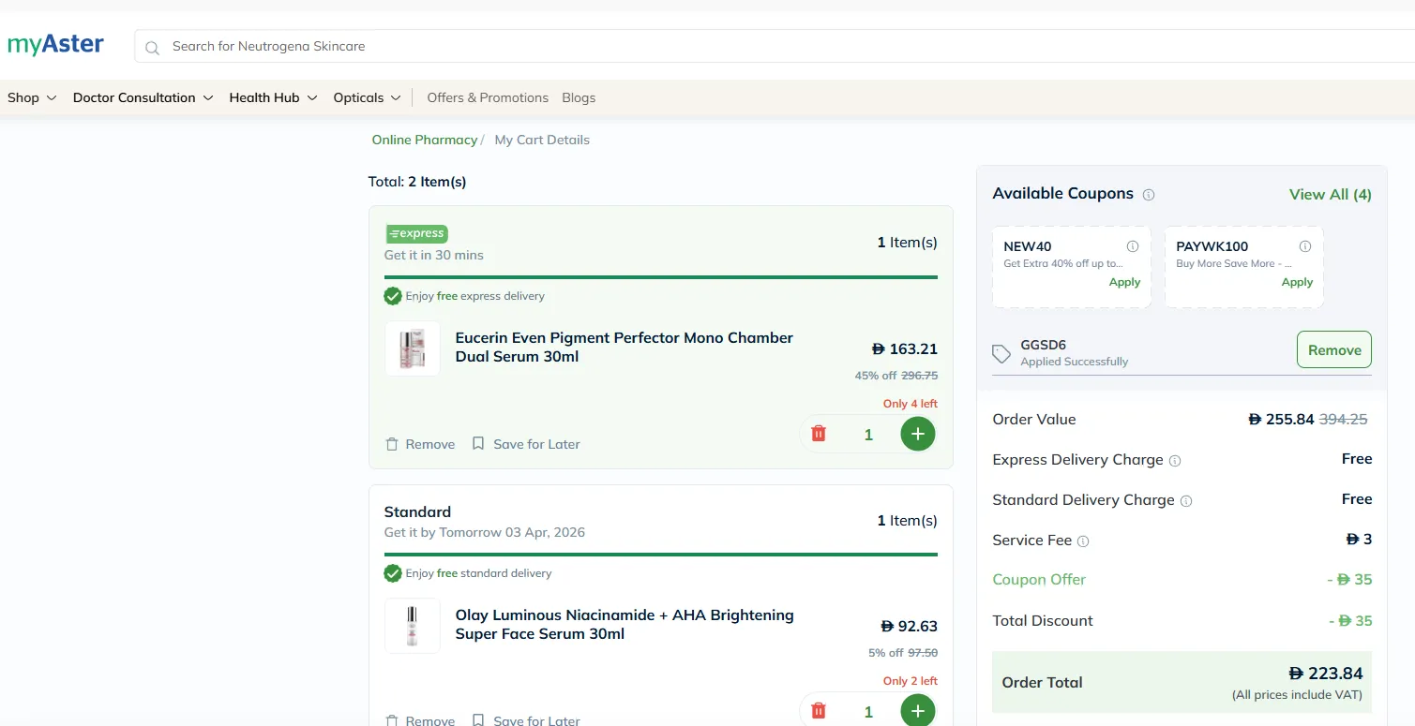
Task: Show info for PAYWK100 coupon
Action: tap(1305, 246)
